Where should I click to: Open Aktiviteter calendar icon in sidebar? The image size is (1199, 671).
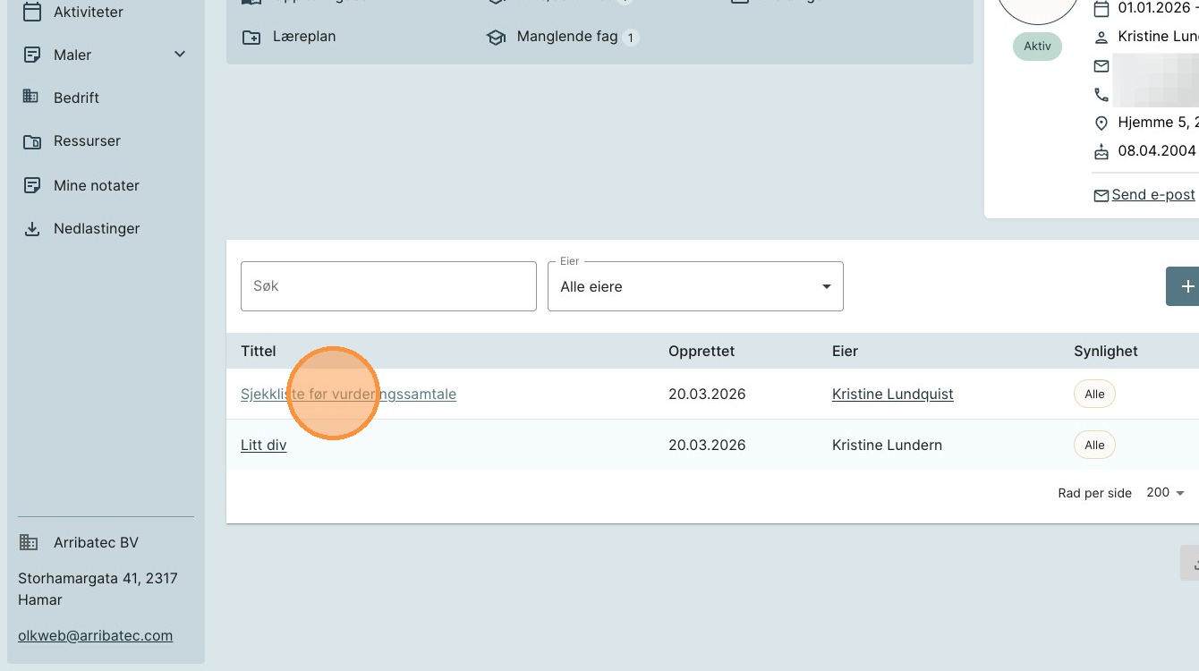(31, 12)
